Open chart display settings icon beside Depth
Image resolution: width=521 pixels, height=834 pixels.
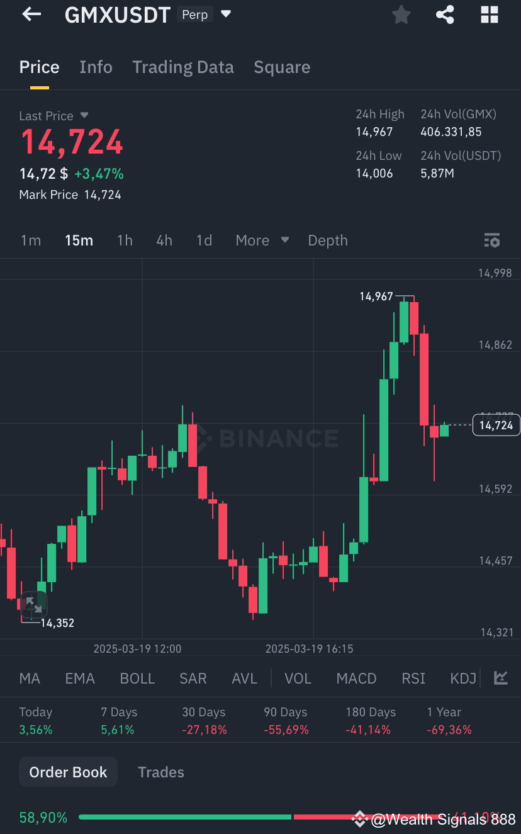(492, 240)
